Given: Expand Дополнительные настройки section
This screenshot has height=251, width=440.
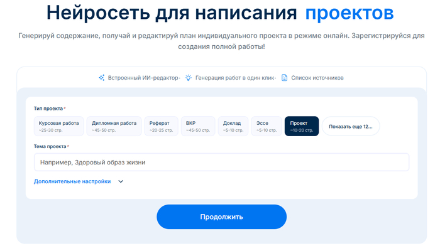Looking at the screenshot, I should click(72, 181).
